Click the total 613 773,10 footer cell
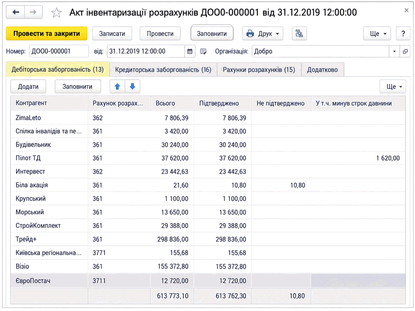The width and height of the screenshot is (415, 311). tap(172, 296)
